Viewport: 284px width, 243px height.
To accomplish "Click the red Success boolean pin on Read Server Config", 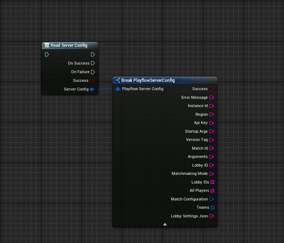I will tap(92, 80).
